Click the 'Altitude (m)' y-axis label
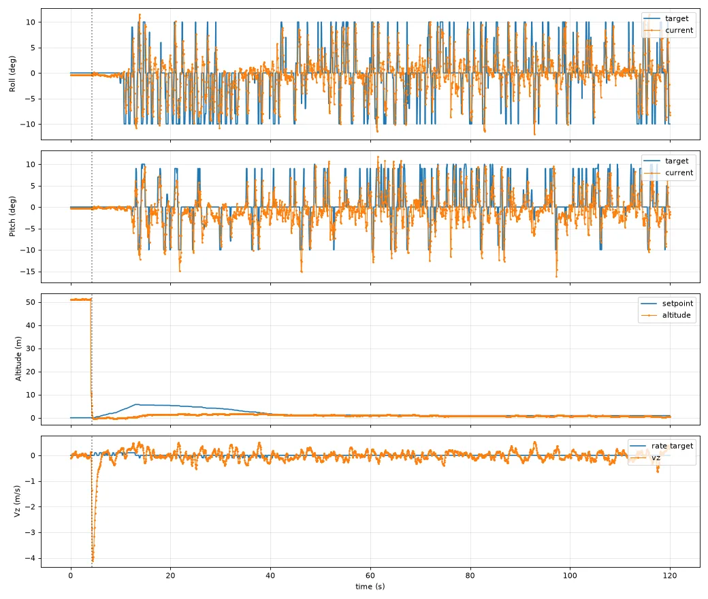 pyautogui.click(x=18, y=359)
